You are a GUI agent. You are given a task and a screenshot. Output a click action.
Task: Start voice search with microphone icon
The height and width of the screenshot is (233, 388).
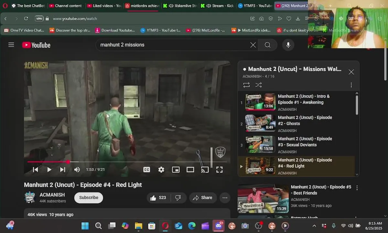coord(288,45)
